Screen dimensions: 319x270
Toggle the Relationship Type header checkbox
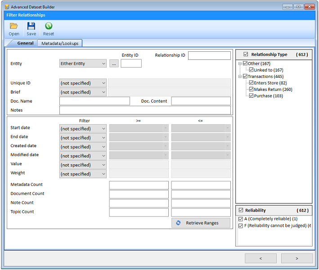pos(245,54)
